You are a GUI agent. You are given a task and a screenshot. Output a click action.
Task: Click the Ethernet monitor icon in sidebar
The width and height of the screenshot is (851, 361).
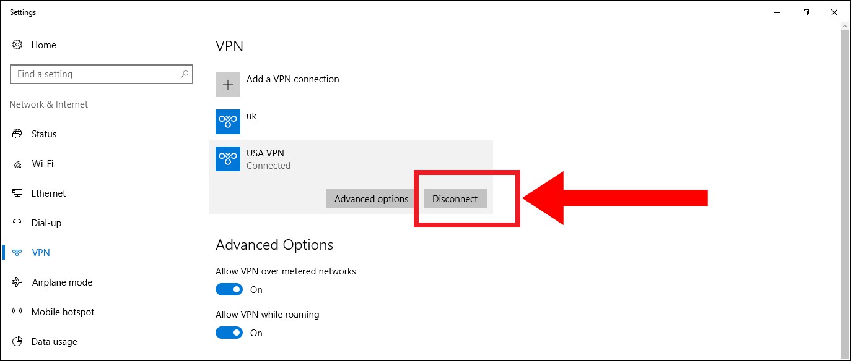17,193
